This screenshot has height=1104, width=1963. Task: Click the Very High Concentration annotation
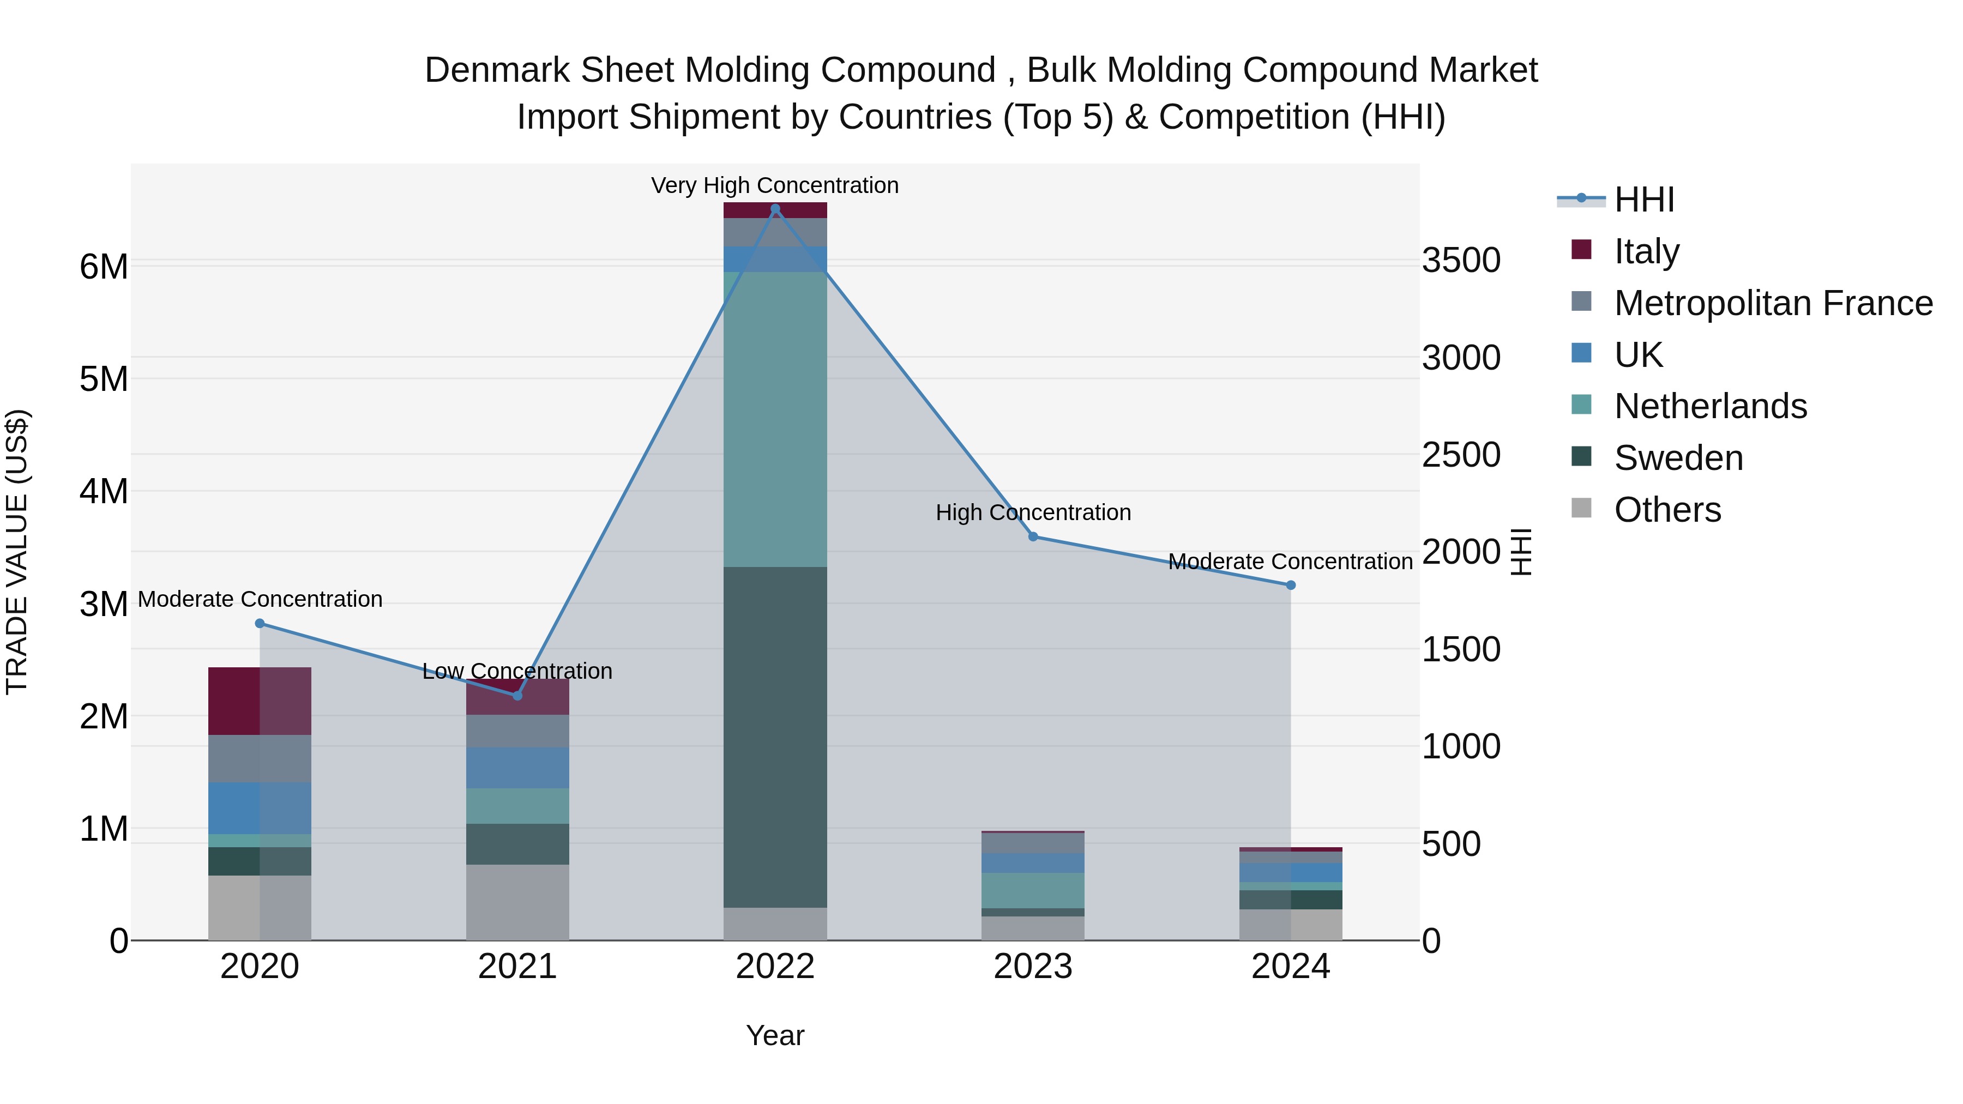click(x=774, y=186)
